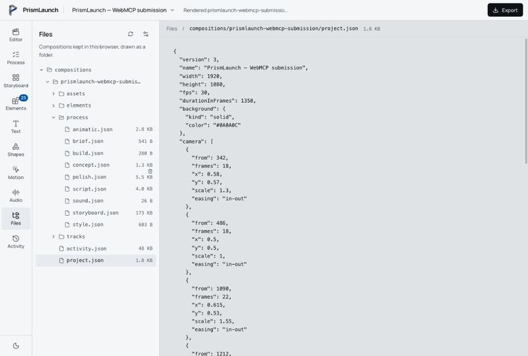Open script.json file
This screenshot has width=528, height=356.
tap(96, 189)
